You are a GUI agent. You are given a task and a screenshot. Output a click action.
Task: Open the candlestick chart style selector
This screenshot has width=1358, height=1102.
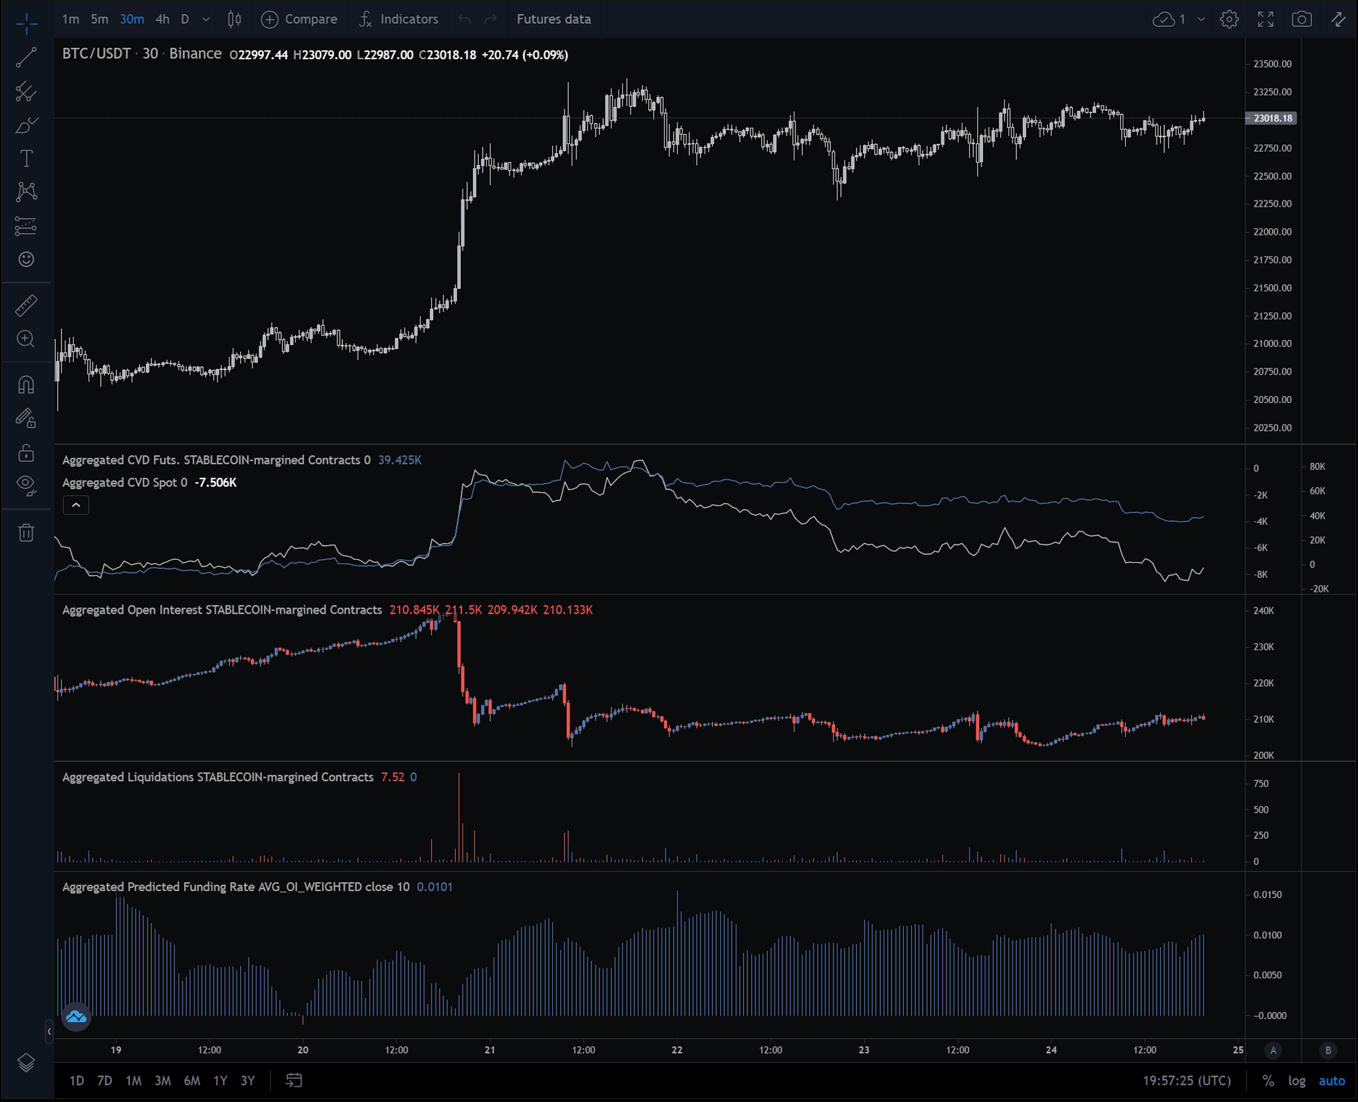tap(234, 19)
